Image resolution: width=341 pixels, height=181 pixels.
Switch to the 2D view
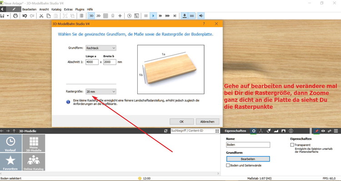pyautogui.click(x=98, y=16)
